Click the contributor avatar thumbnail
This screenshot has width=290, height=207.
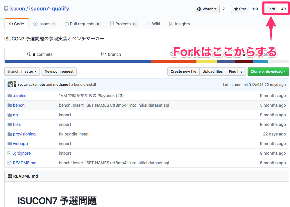12,85
